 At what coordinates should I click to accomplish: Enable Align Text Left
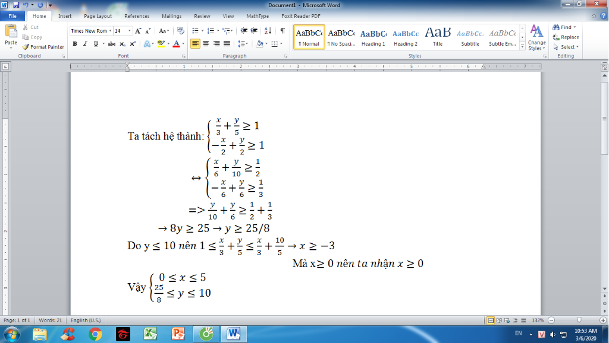pyautogui.click(x=195, y=44)
